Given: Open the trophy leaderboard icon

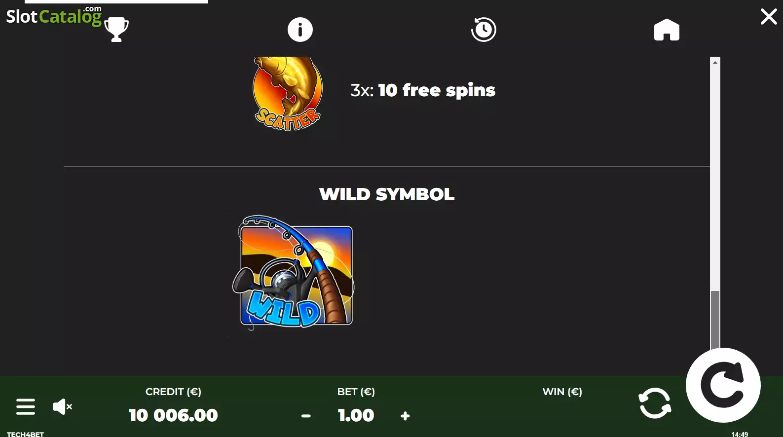Looking at the screenshot, I should tap(116, 30).
